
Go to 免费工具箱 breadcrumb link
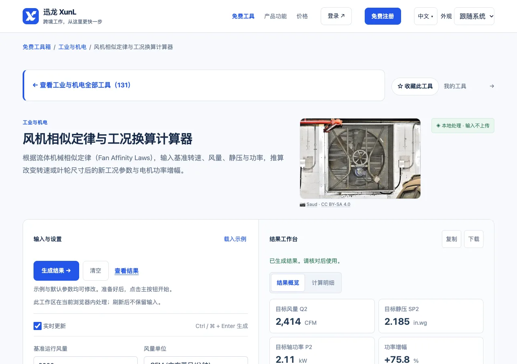click(x=37, y=47)
